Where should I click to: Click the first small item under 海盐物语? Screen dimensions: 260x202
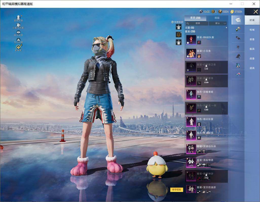click(199, 165)
